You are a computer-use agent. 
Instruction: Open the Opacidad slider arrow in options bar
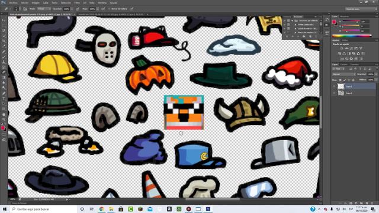click(72, 9)
